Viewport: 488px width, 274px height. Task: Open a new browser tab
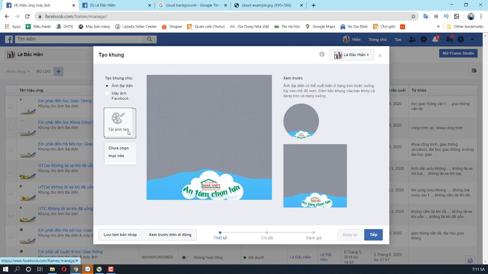coord(313,5)
